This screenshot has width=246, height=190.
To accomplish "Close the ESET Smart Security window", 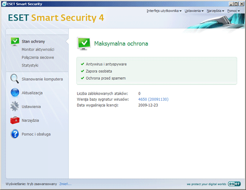I will coord(241,4).
